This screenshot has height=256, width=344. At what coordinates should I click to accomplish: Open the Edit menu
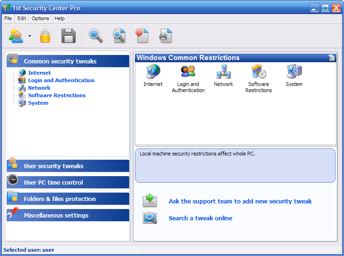[x=22, y=18]
